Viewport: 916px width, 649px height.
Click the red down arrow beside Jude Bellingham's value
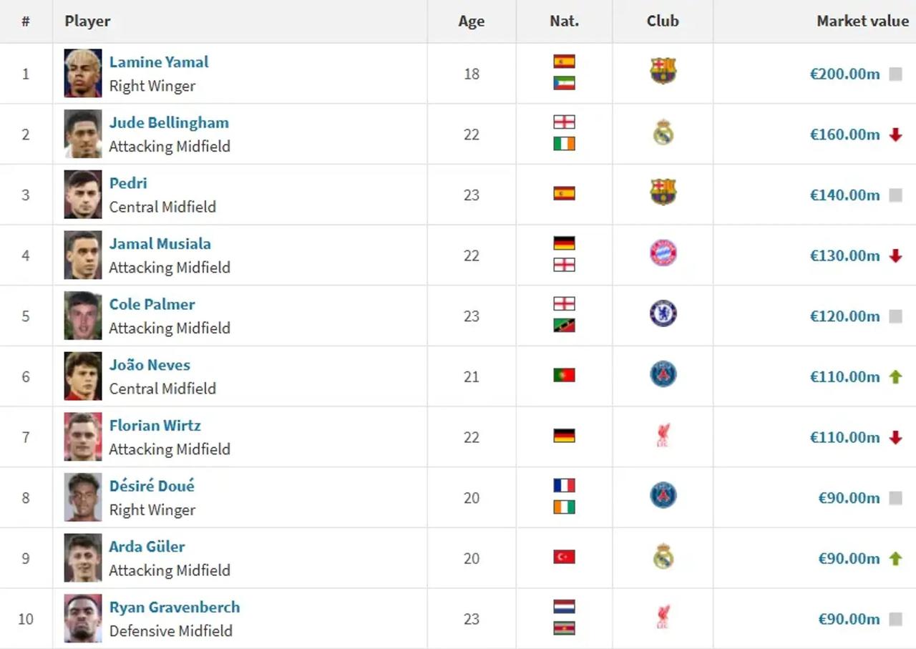(x=895, y=135)
